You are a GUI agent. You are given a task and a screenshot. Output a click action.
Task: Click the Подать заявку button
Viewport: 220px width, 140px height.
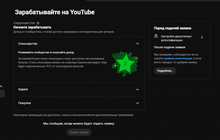point(79,132)
